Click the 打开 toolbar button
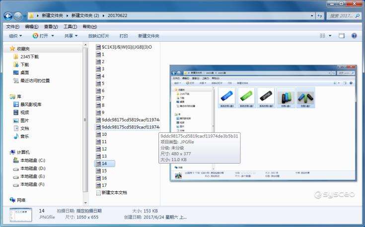Screen dimensions: 365x227 [x=41, y=36]
